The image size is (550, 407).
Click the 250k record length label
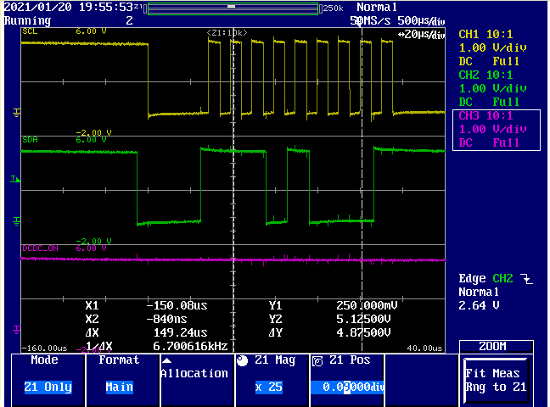click(x=333, y=8)
